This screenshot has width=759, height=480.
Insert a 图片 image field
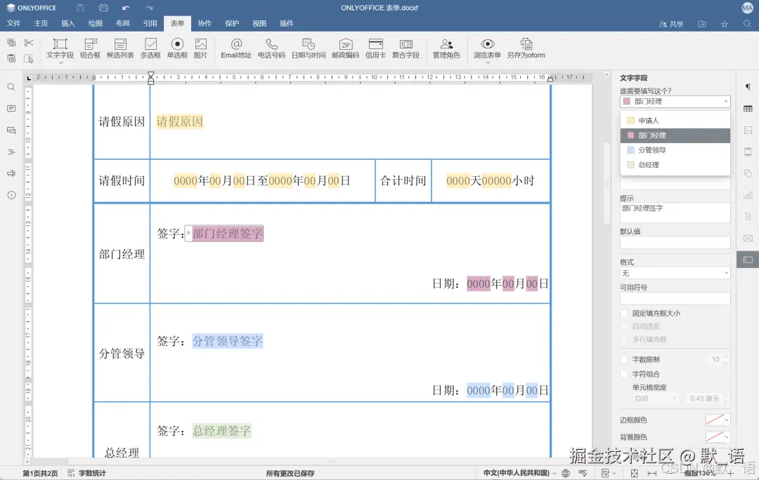click(x=200, y=48)
